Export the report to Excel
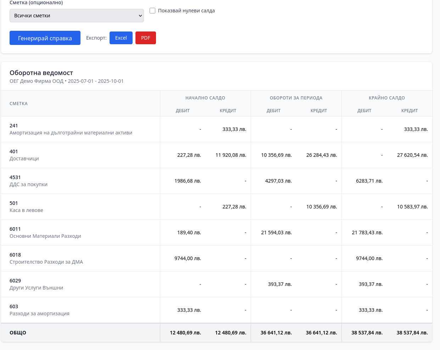Viewport: 440px width, 350px height. [121, 38]
